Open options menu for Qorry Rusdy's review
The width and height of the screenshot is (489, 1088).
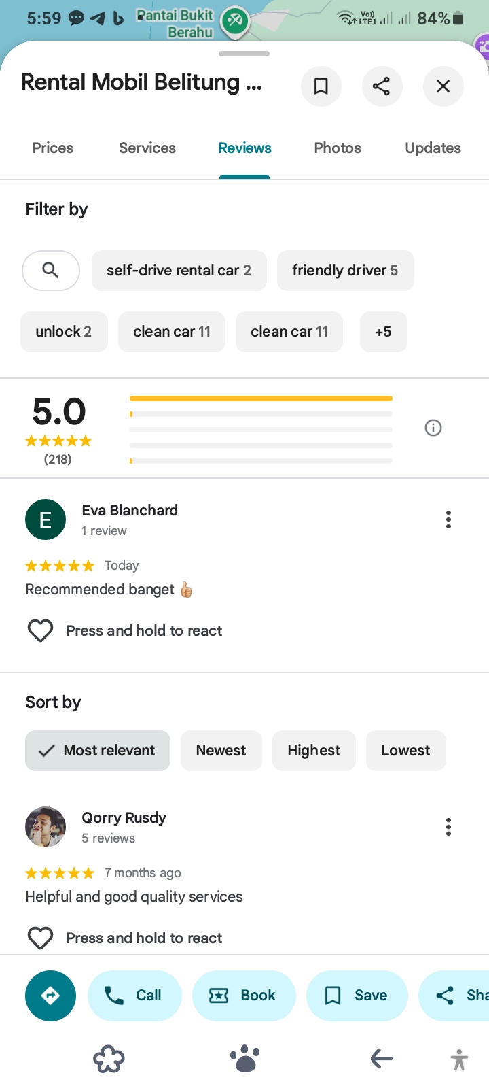pyautogui.click(x=448, y=827)
